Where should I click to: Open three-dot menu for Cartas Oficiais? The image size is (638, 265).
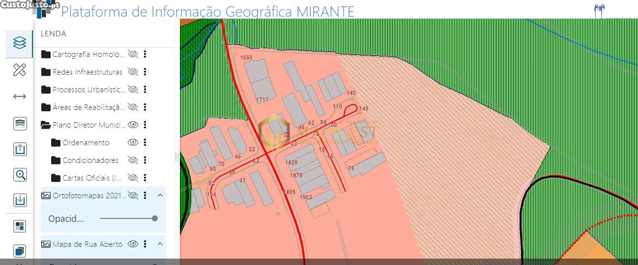(x=145, y=178)
